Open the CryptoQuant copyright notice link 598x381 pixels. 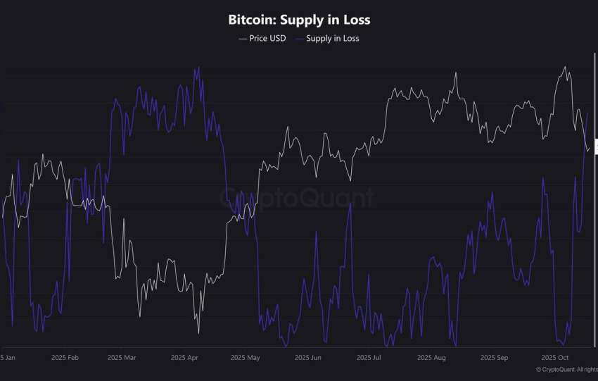(x=566, y=370)
